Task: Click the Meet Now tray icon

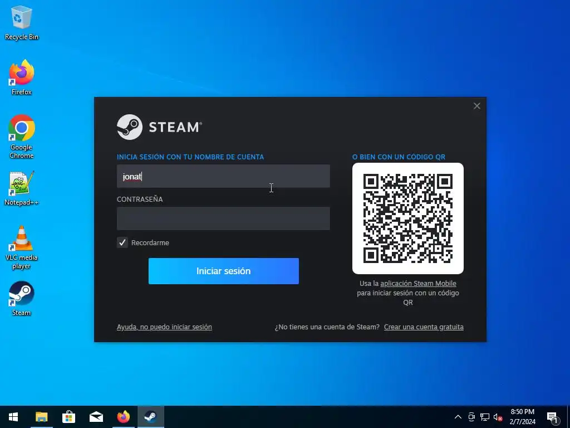Action: tap(471, 417)
